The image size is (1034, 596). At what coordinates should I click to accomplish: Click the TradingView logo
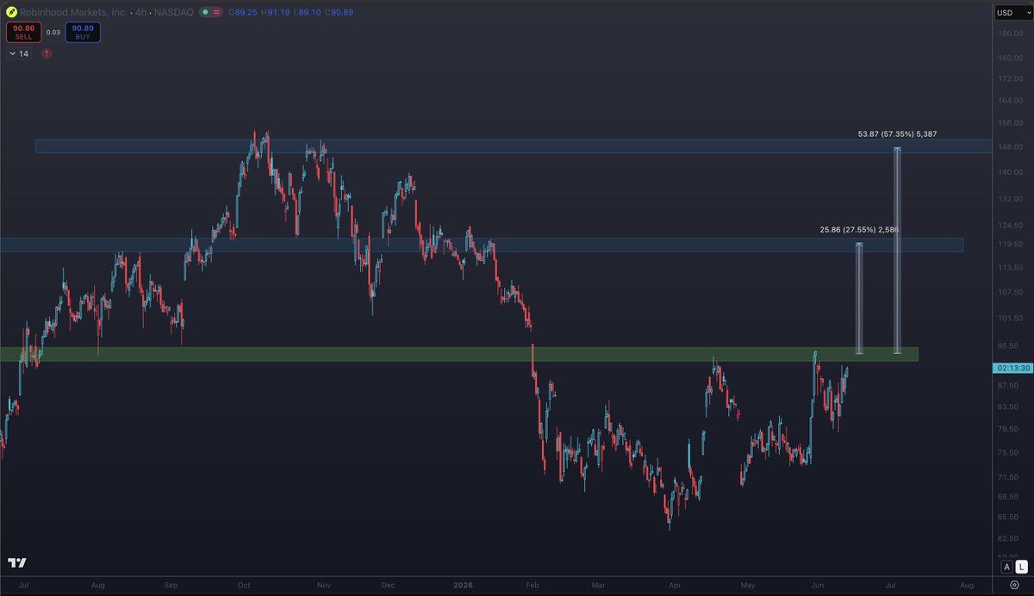click(x=17, y=562)
